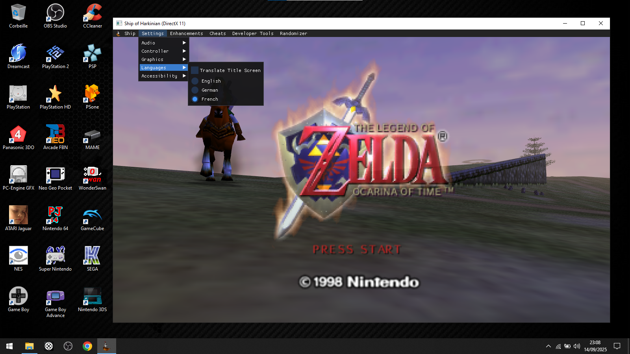Click the ship icon left of the Ship menu
The height and width of the screenshot is (354, 630).
(118, 33)
